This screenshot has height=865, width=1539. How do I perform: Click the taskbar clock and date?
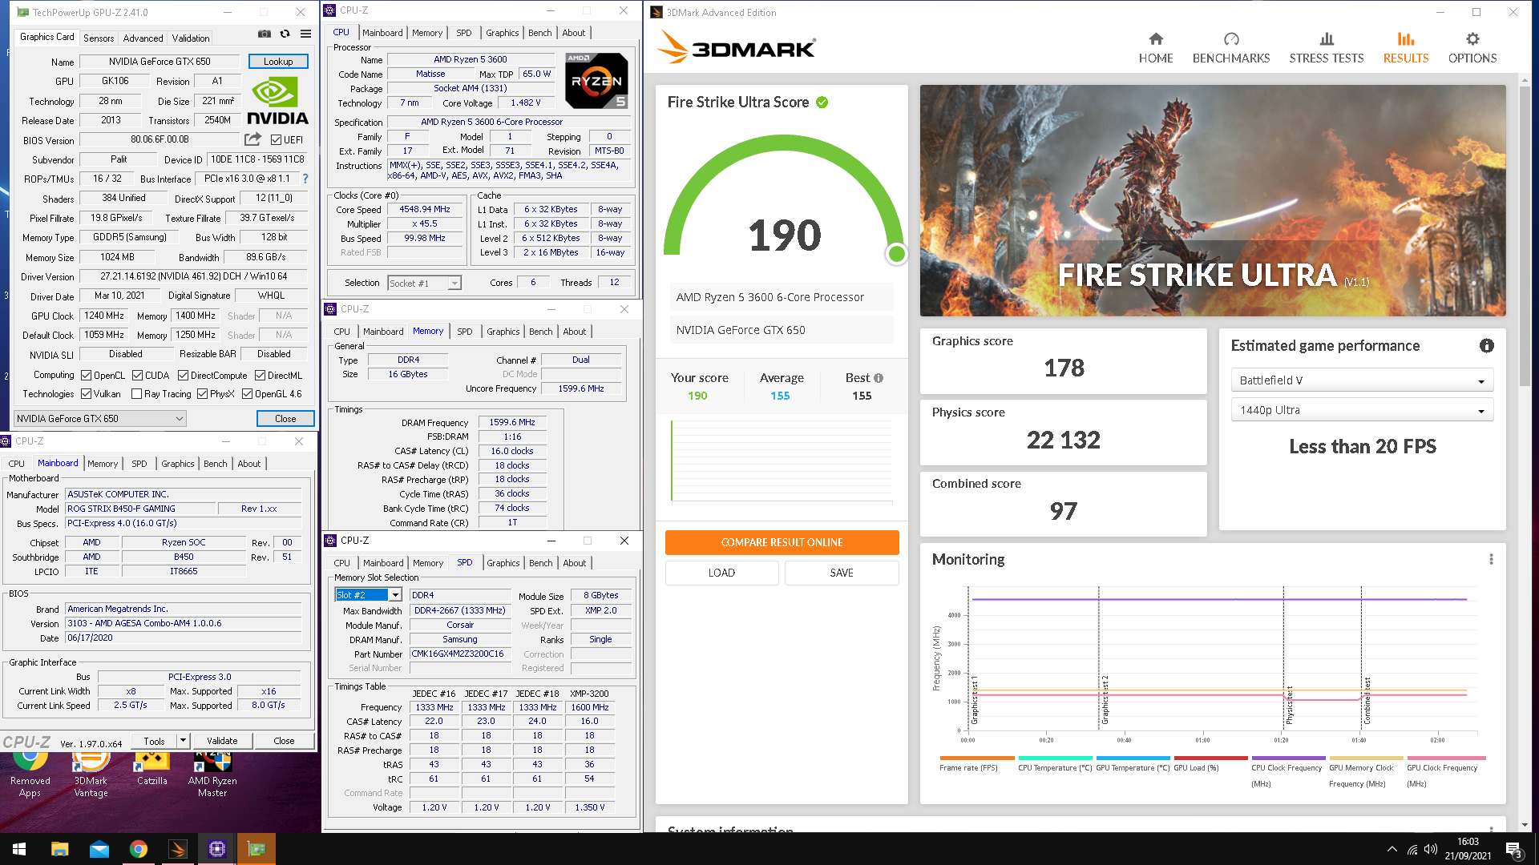pos(1468,849)
